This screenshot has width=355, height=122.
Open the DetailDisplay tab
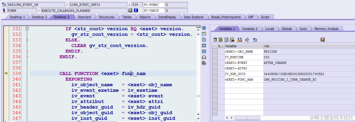[x=167, y=17]
